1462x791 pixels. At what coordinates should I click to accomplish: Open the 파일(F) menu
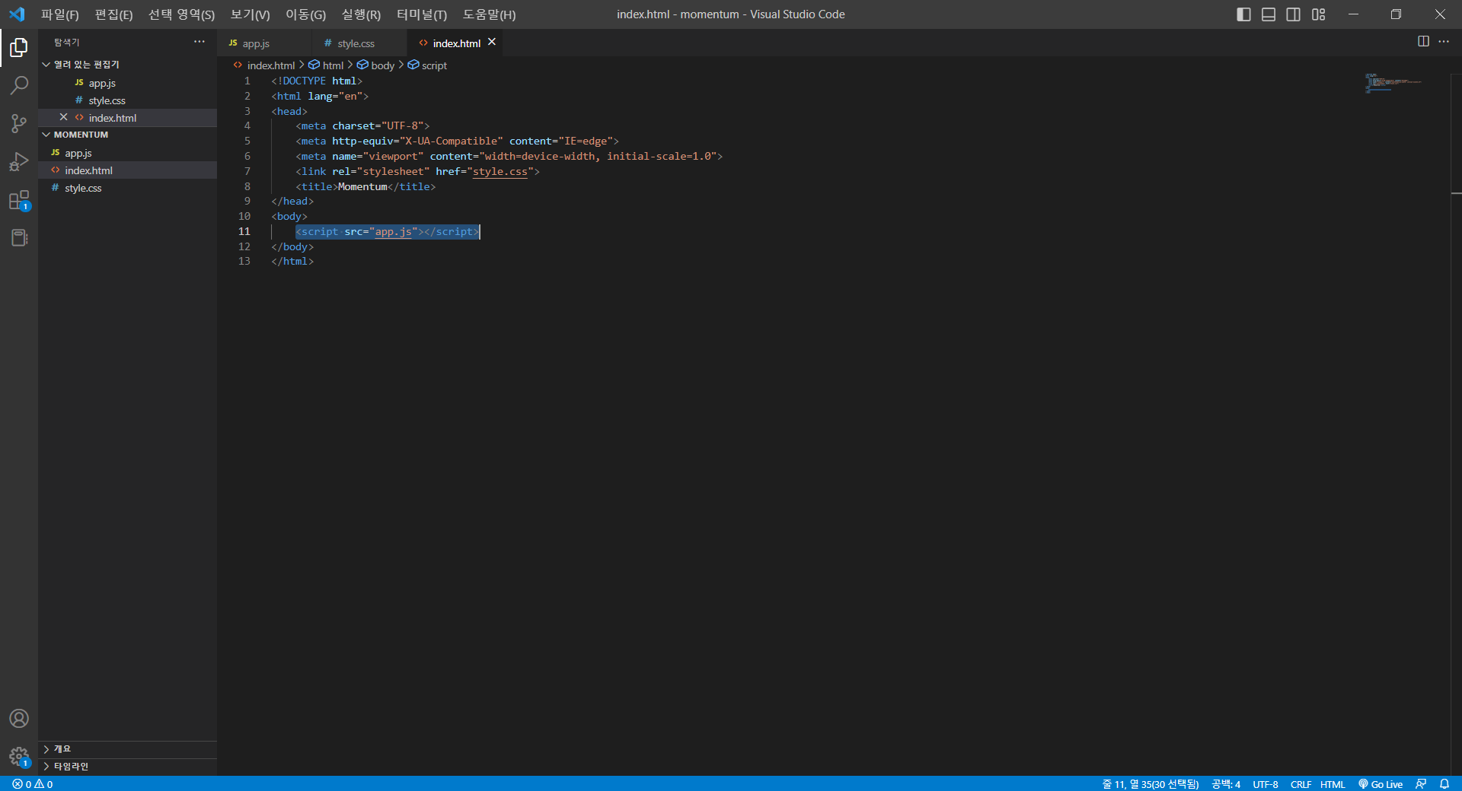[59, 14]
